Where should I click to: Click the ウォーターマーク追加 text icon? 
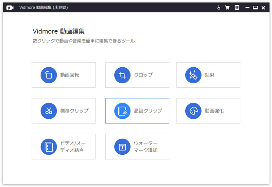[122, 147]
